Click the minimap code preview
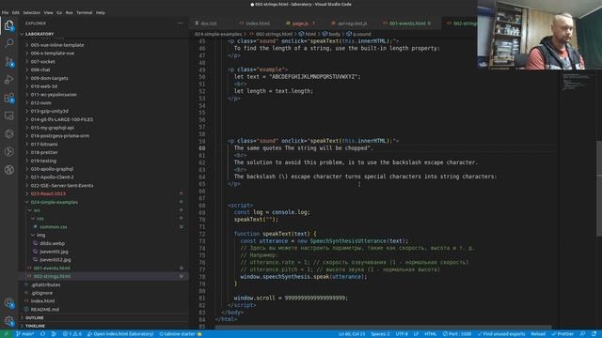 click(x=576, y=82)
